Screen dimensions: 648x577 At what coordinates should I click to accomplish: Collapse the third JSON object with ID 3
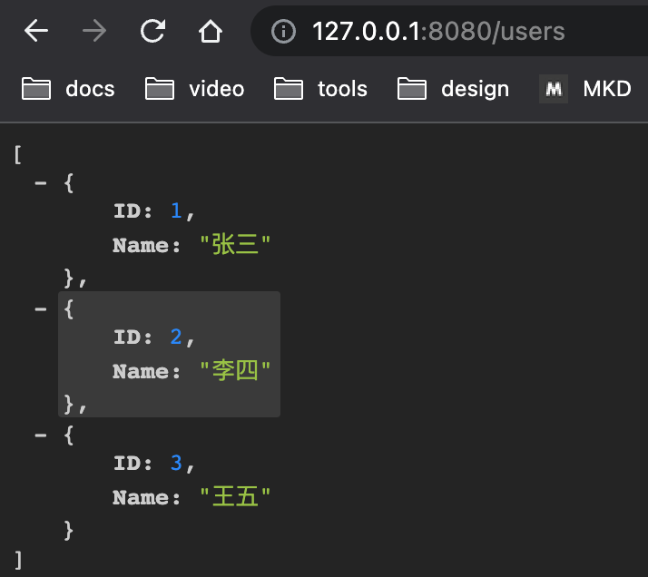[x=41, y=435]
